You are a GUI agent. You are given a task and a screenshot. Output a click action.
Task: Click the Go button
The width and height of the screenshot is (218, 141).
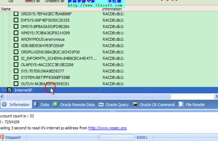coord(11,1)
